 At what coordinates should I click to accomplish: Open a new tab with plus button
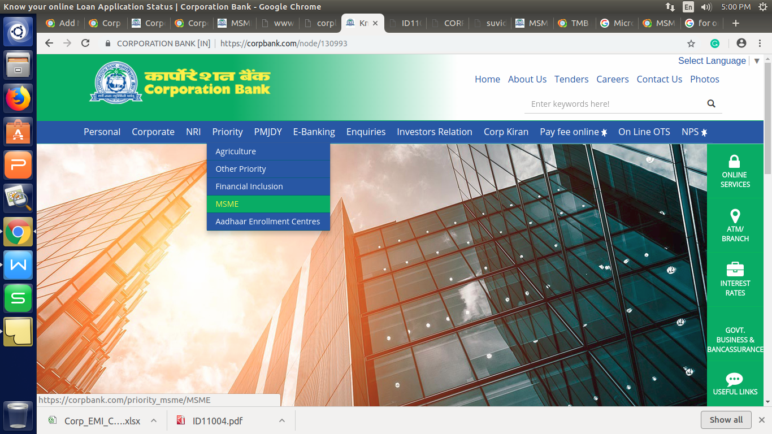click(735, 23)
